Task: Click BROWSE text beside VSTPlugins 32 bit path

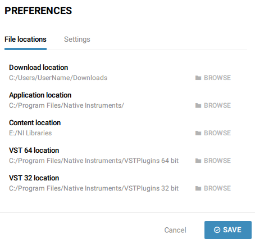Action: pyautogui.click(x=217, y=188)
